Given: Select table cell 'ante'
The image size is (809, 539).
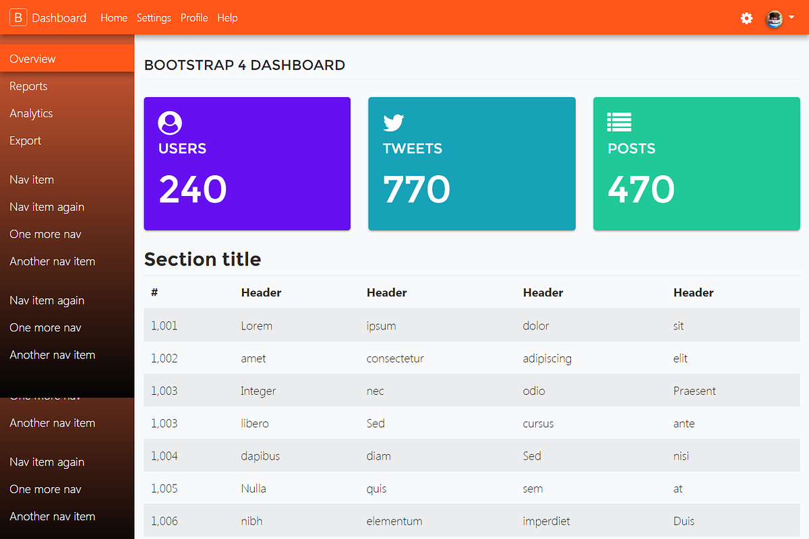Looking at the screenshot, I should 684,423.
